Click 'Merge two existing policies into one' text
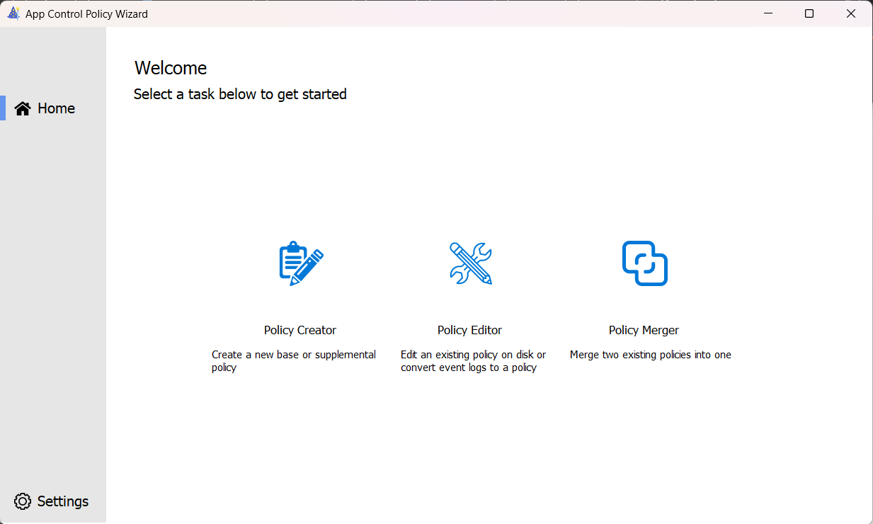The height and width of the screenshot is (524, 873). point(651,355)
